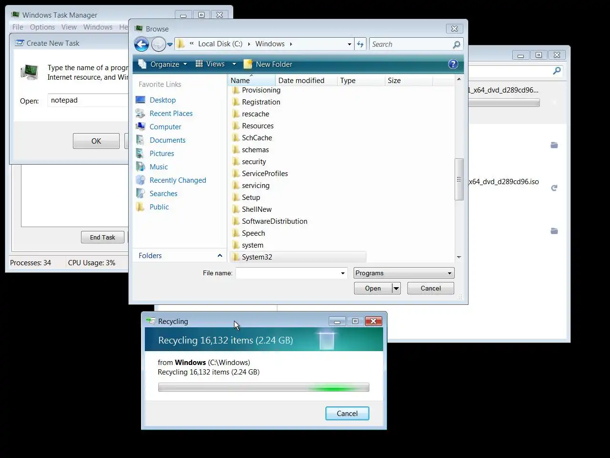
Task: Cancel the Browse dialog
Action: point(431,288)
